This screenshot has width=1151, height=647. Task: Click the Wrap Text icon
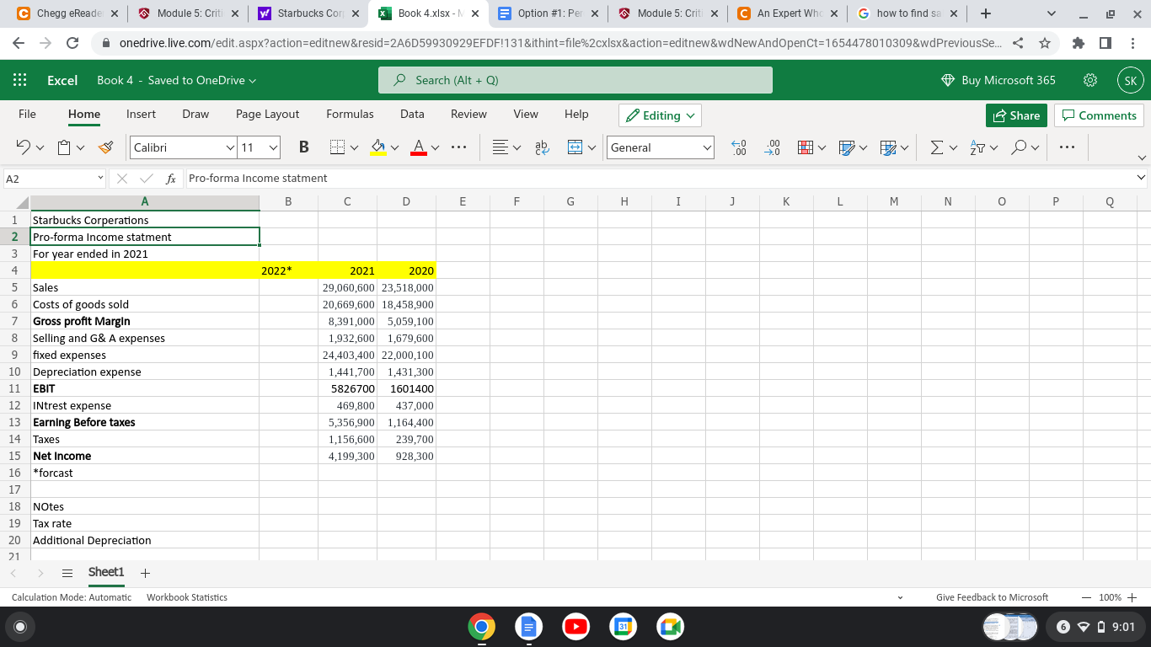tap(542, 147)
